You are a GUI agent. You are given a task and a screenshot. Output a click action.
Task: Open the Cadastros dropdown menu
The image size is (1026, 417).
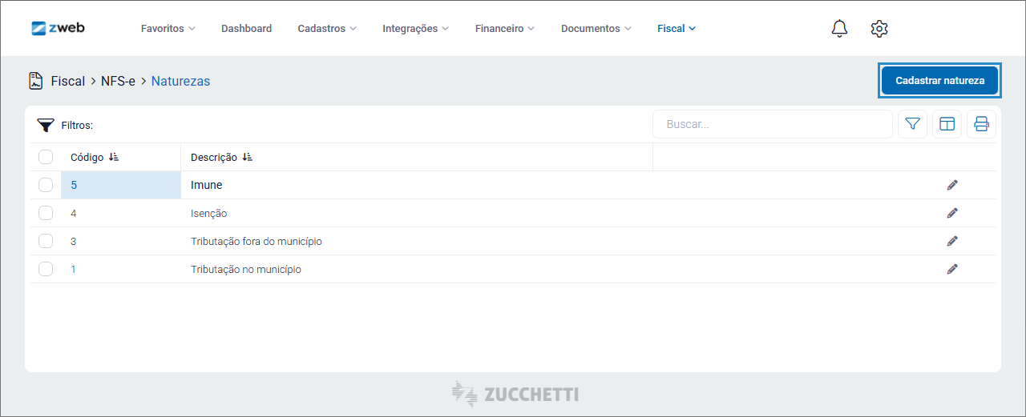point(327,29)
